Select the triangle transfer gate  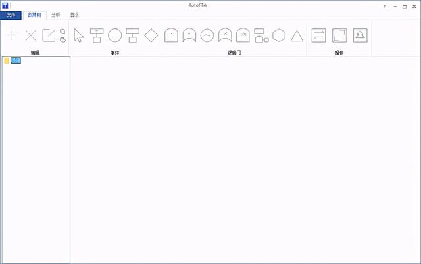pyautogui.click(x=297, y=36)
